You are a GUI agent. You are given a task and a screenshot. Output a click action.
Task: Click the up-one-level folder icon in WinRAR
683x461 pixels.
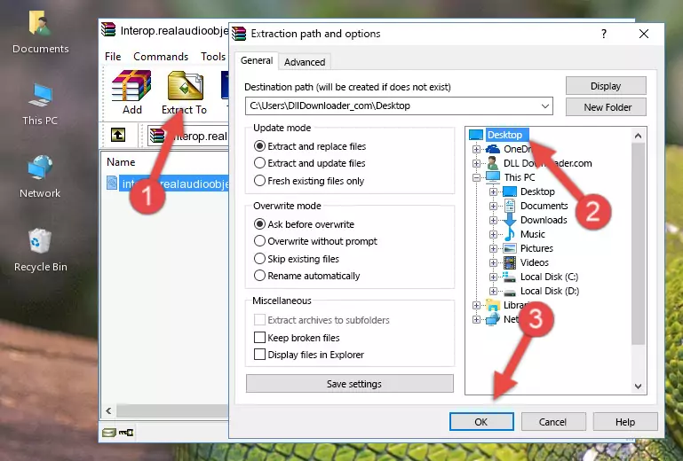click(x=118, y=136)
